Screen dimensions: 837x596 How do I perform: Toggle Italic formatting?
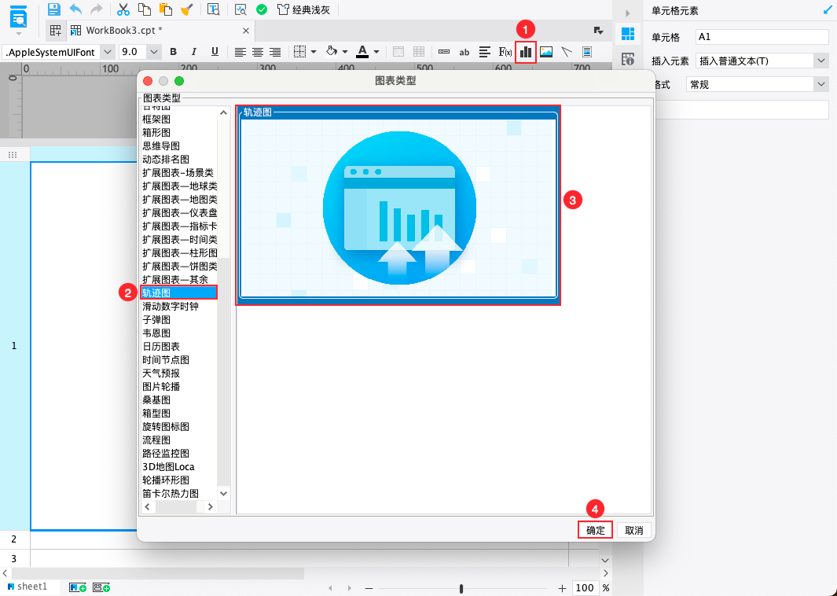pyautogui.click(x=194, y=52)
